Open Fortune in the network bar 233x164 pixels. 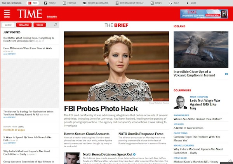(x=70, y=3)
